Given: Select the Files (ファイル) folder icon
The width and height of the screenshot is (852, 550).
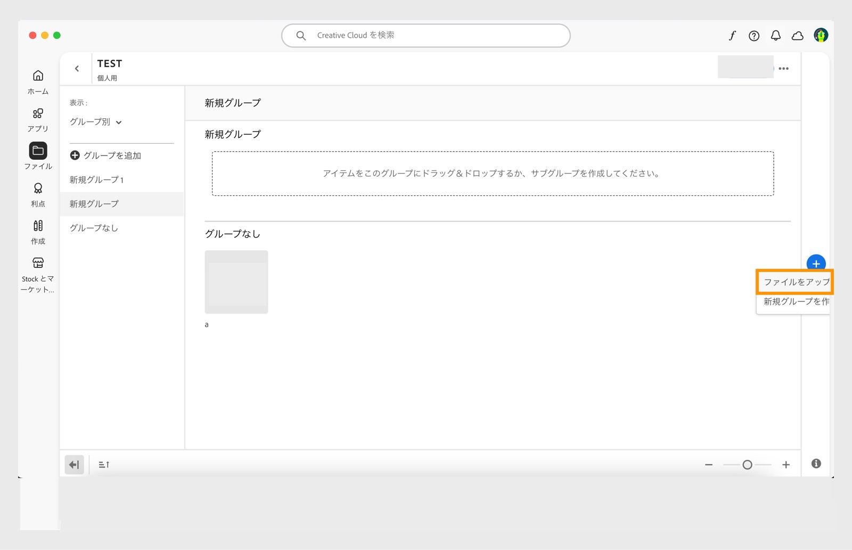Looking at the screenshot, I should point(38,151).
